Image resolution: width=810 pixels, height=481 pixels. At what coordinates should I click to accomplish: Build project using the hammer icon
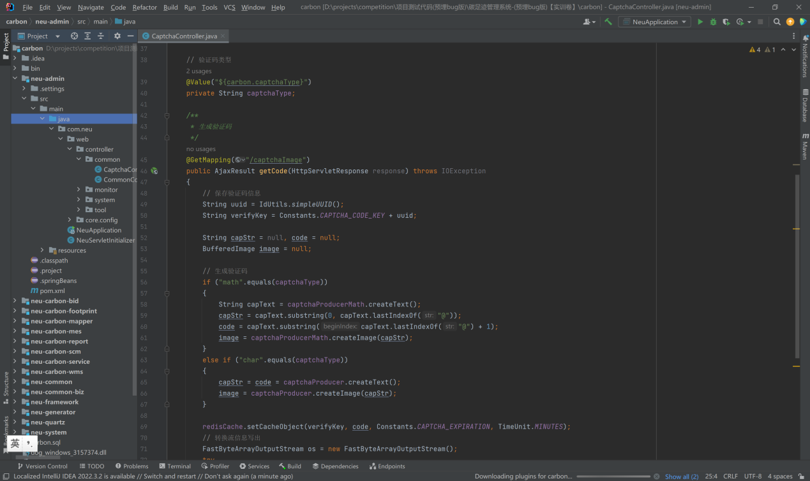tap(608, 22)
